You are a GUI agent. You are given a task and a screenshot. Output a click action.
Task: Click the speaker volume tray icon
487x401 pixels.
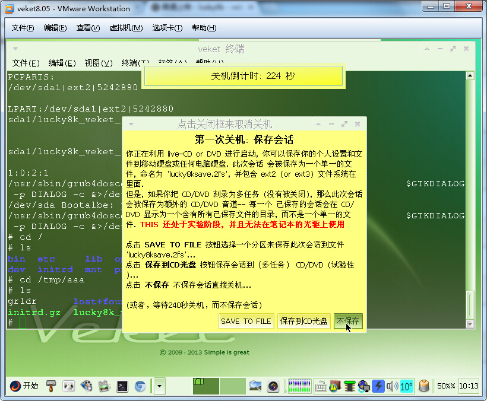pos(392,386)
